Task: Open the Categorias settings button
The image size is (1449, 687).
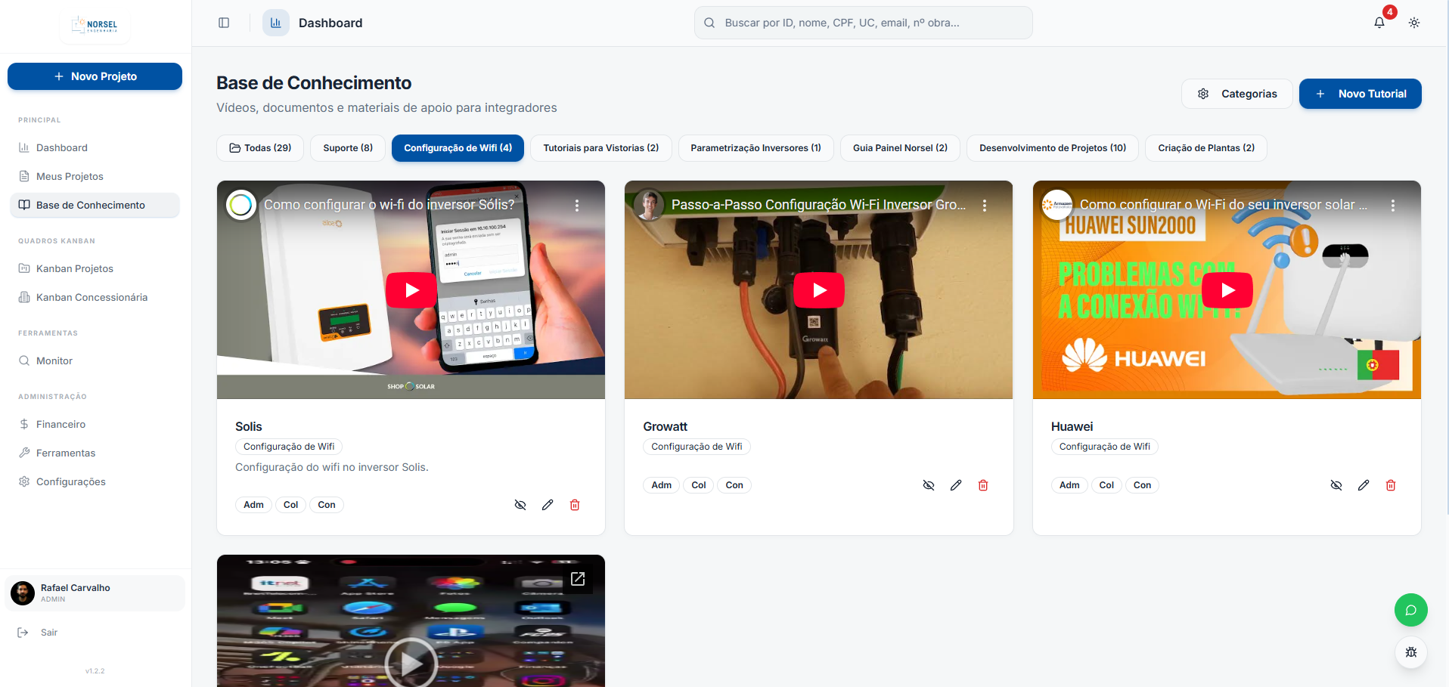Action: pos(1236,94)
